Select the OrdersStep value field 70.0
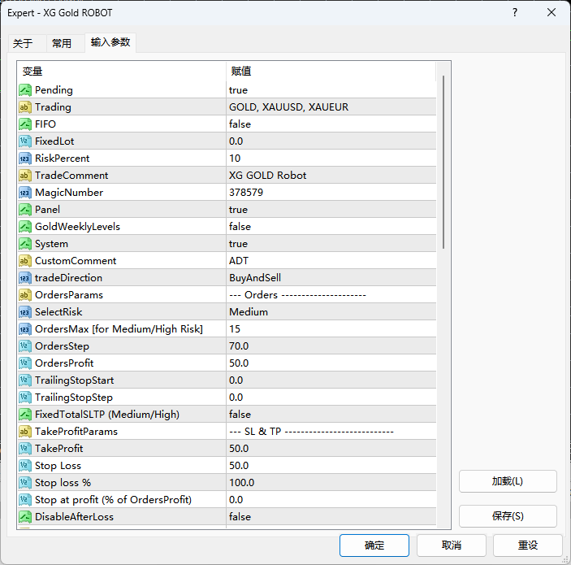The width and height of the screenshot is (571, 565). tap(331, 346)
